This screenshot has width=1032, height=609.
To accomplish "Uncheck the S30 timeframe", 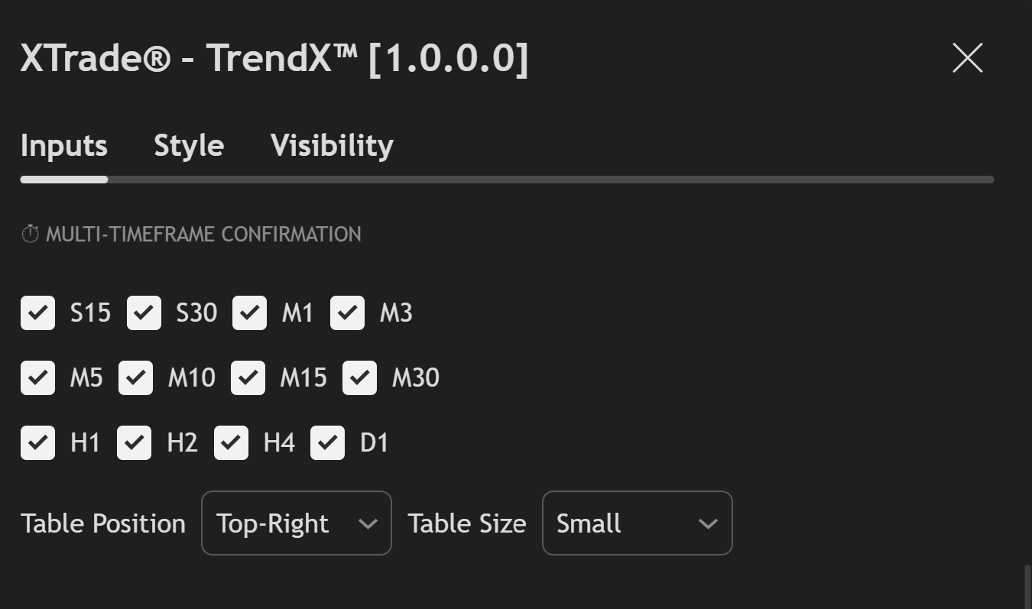I will (x=144, y=312).
